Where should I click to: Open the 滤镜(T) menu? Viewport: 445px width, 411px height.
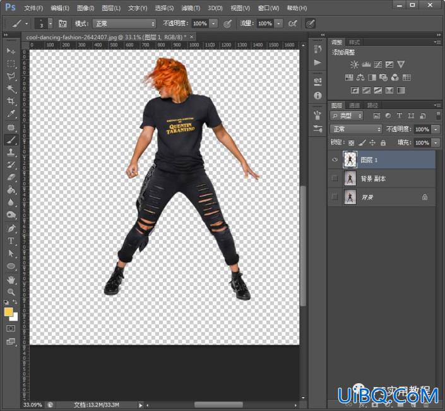point(191,8)
